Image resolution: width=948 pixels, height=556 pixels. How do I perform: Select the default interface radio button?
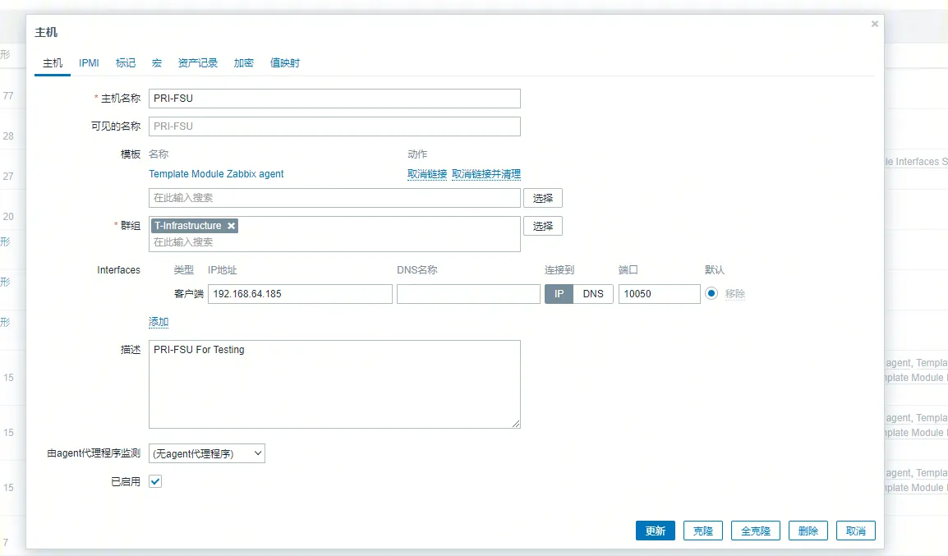[x=711, y=293]
